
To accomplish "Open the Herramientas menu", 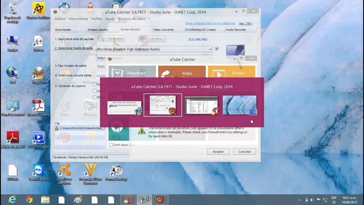I will pos(78,19).
